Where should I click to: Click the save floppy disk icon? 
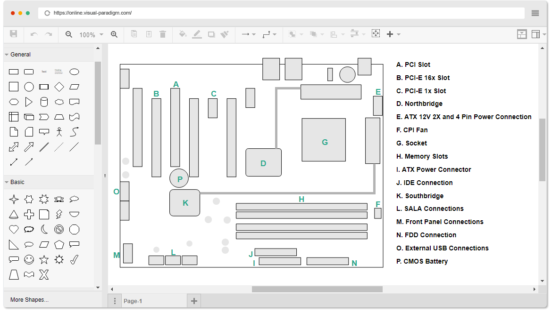(14, 34)
